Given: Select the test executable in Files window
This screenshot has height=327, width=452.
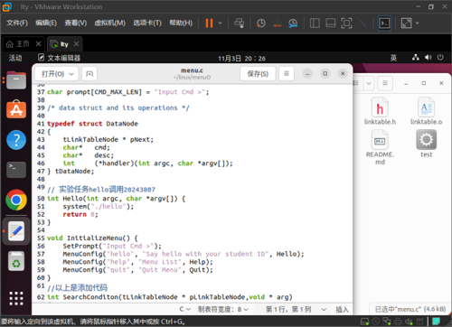Looking at the screenshot, I should [426, 144].
